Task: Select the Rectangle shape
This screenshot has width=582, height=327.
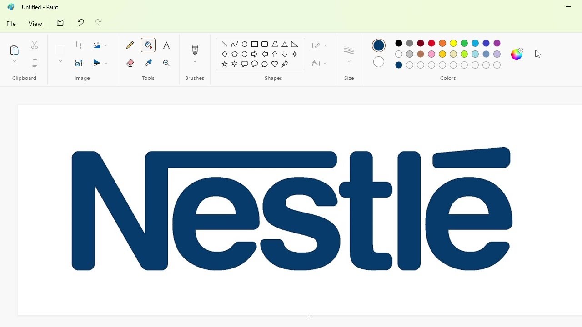Action: (x=255, y=44)
